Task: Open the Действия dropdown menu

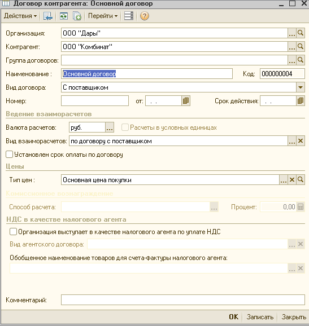Action: [20, 16]
